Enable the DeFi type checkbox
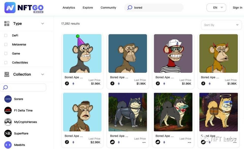Viewport: 244px width, 149px height. point(6,36)
